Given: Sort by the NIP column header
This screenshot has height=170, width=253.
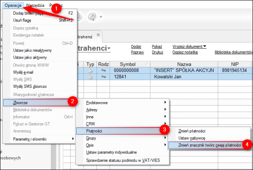Looking at the screenshot, I should (235, 64).
